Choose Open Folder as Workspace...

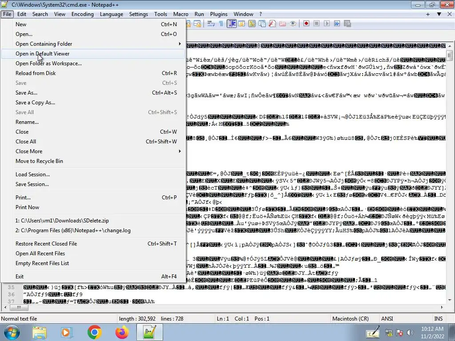[93, 63]
